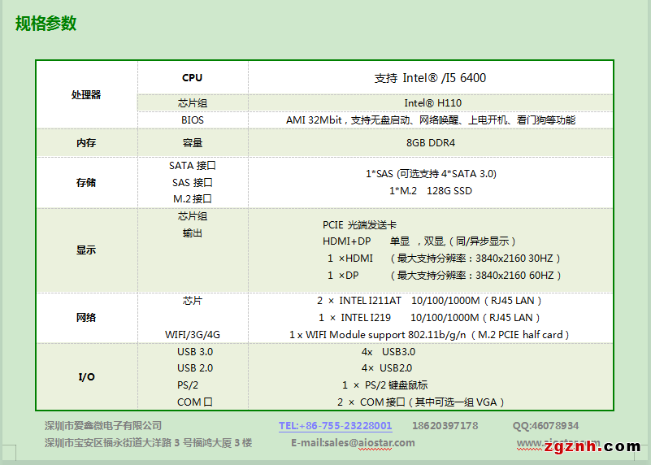This screenshot has height=465, width=651.
Task: Click the TEL:+86-755-23228001 link
Action: click(335, 425)
